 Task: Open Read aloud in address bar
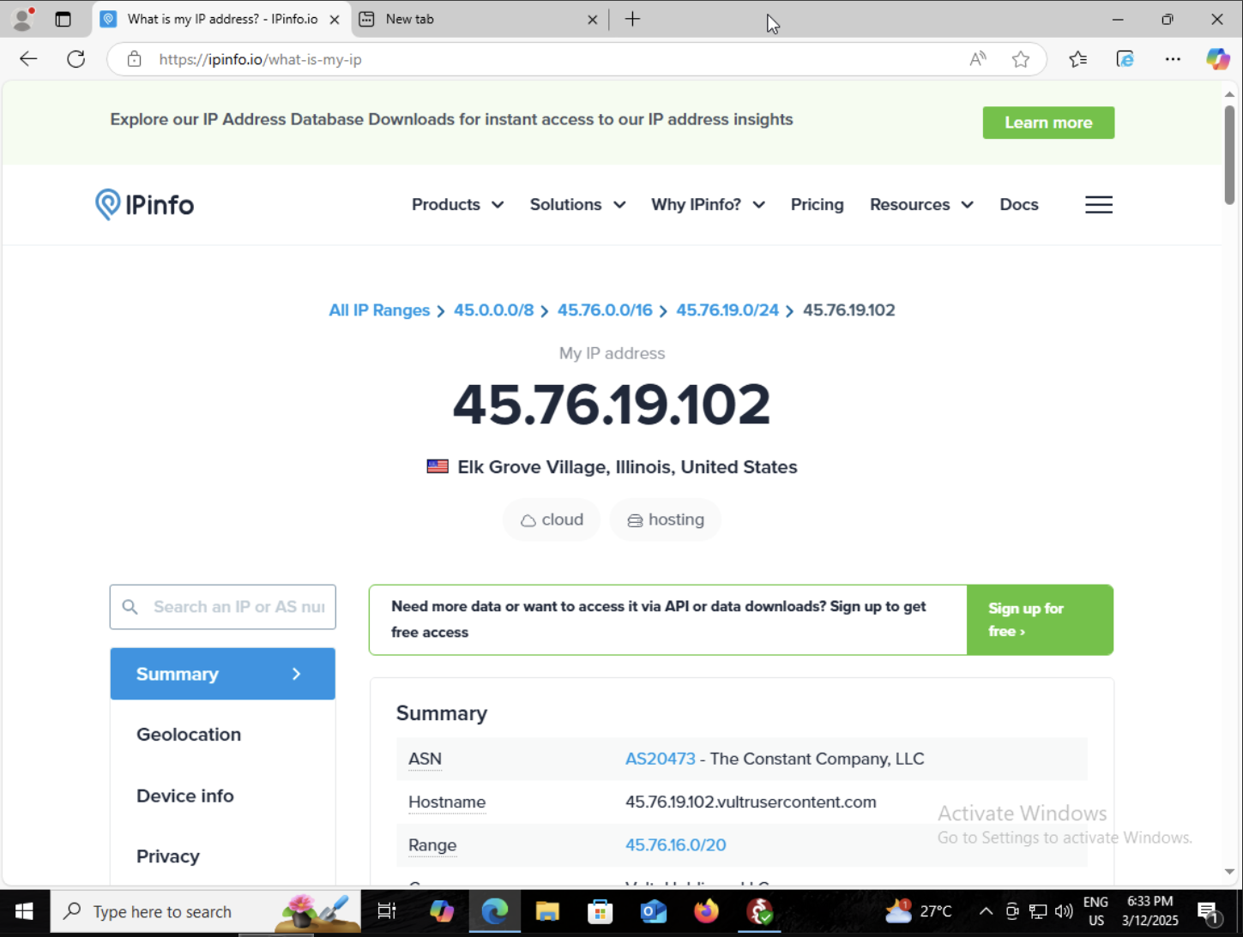coord(978,59)
